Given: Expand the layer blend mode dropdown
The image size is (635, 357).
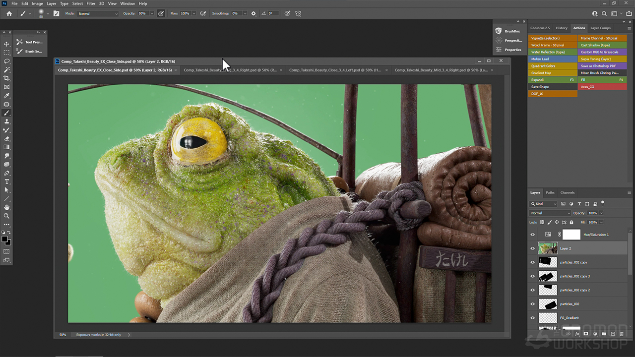Looking at the screenshot, I should click(x=550, y=213).
